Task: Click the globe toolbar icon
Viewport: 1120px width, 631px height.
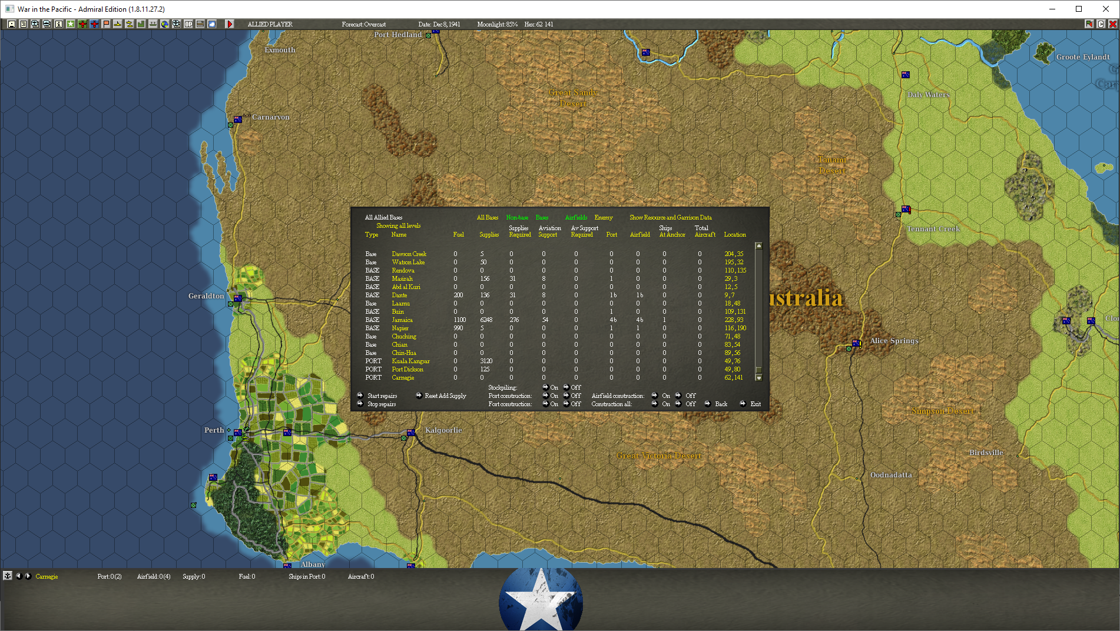Action: coord(165,24)
